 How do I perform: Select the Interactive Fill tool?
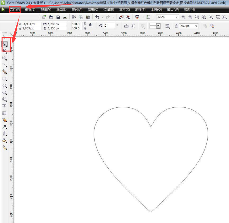click(x=4, y=148)
